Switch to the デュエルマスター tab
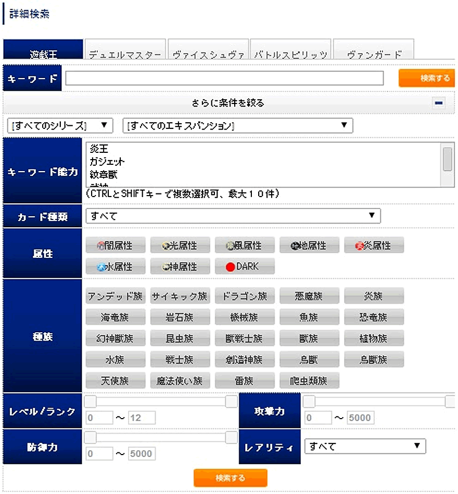This screenshot has width=458, height=494. click(x=125, y=52)
